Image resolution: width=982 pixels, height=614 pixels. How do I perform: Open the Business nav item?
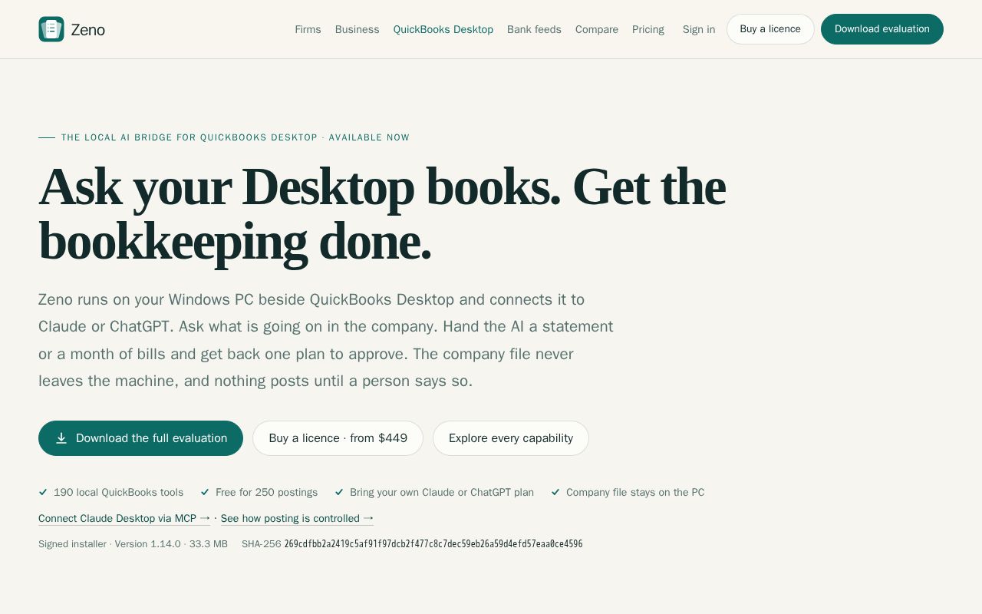(357, 29)
